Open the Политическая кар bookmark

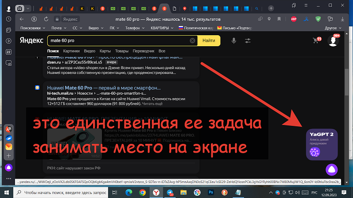click(x=196, y=28)
